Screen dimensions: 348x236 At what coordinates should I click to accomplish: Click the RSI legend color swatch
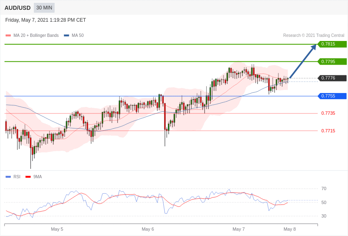coord(8,177)
